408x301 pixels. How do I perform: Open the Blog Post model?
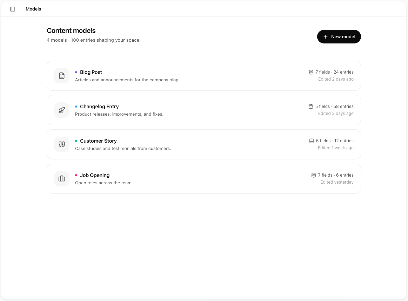point(204,76)
